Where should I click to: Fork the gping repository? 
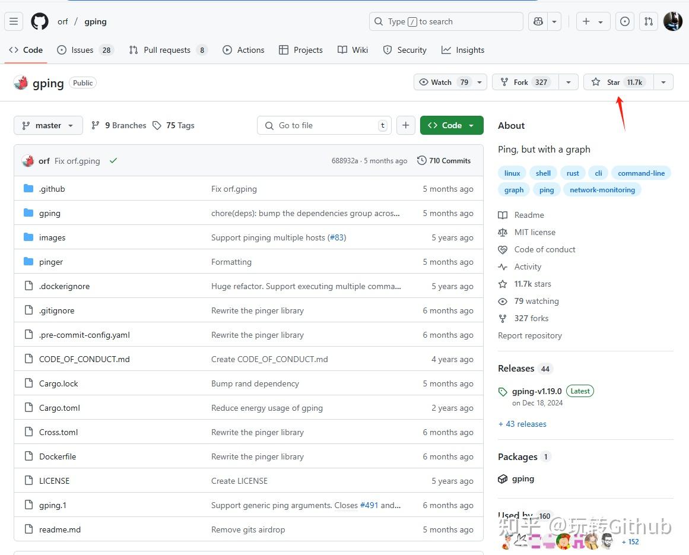tap(526, 82)
